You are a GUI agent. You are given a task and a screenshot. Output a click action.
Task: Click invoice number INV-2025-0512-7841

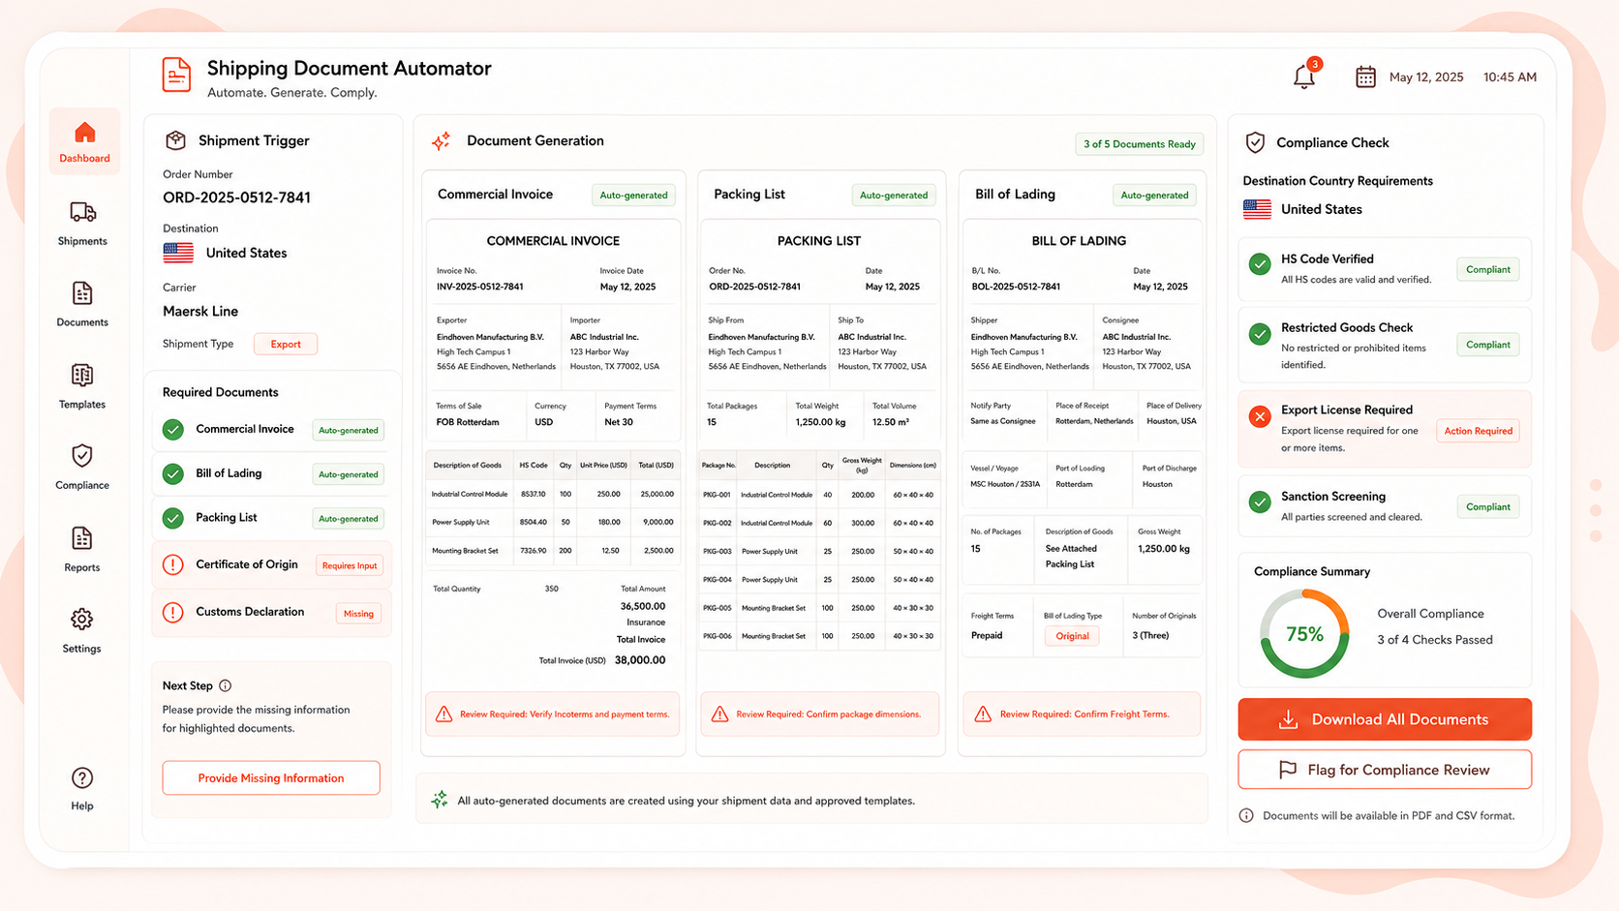(x=480, y=287)
